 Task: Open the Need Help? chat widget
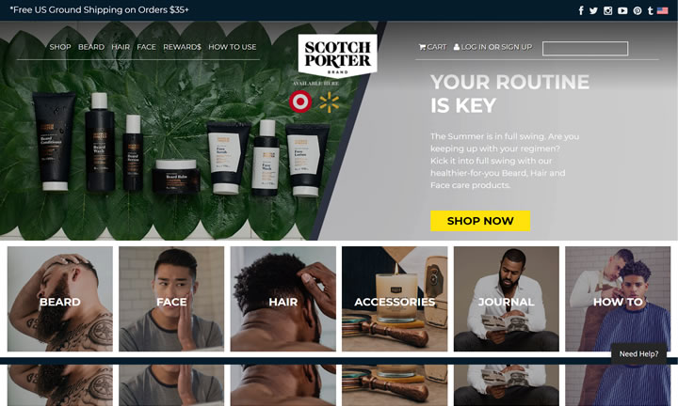[x=638, y=353]
